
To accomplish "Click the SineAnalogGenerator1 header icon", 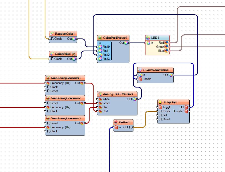I will click(48, 78).
